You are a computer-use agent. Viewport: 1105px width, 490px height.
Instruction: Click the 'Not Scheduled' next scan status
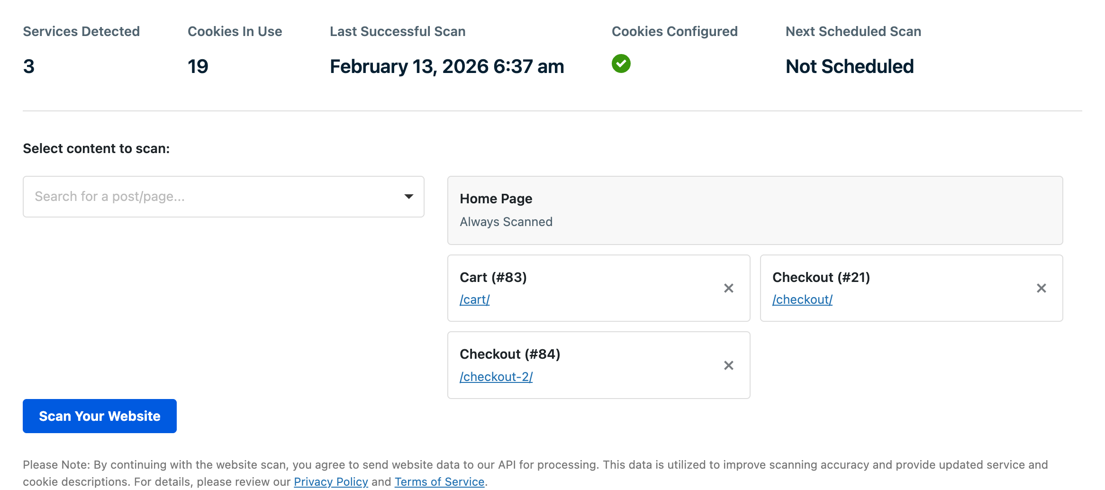click(x=849, y=66)
